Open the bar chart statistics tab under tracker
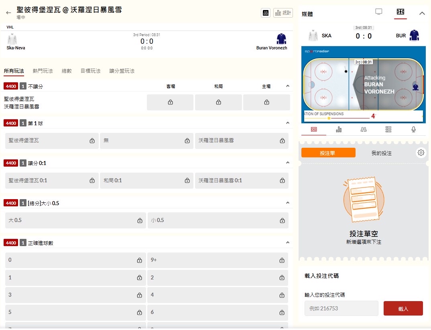The image size is (431, 330). tap(339, 129)
